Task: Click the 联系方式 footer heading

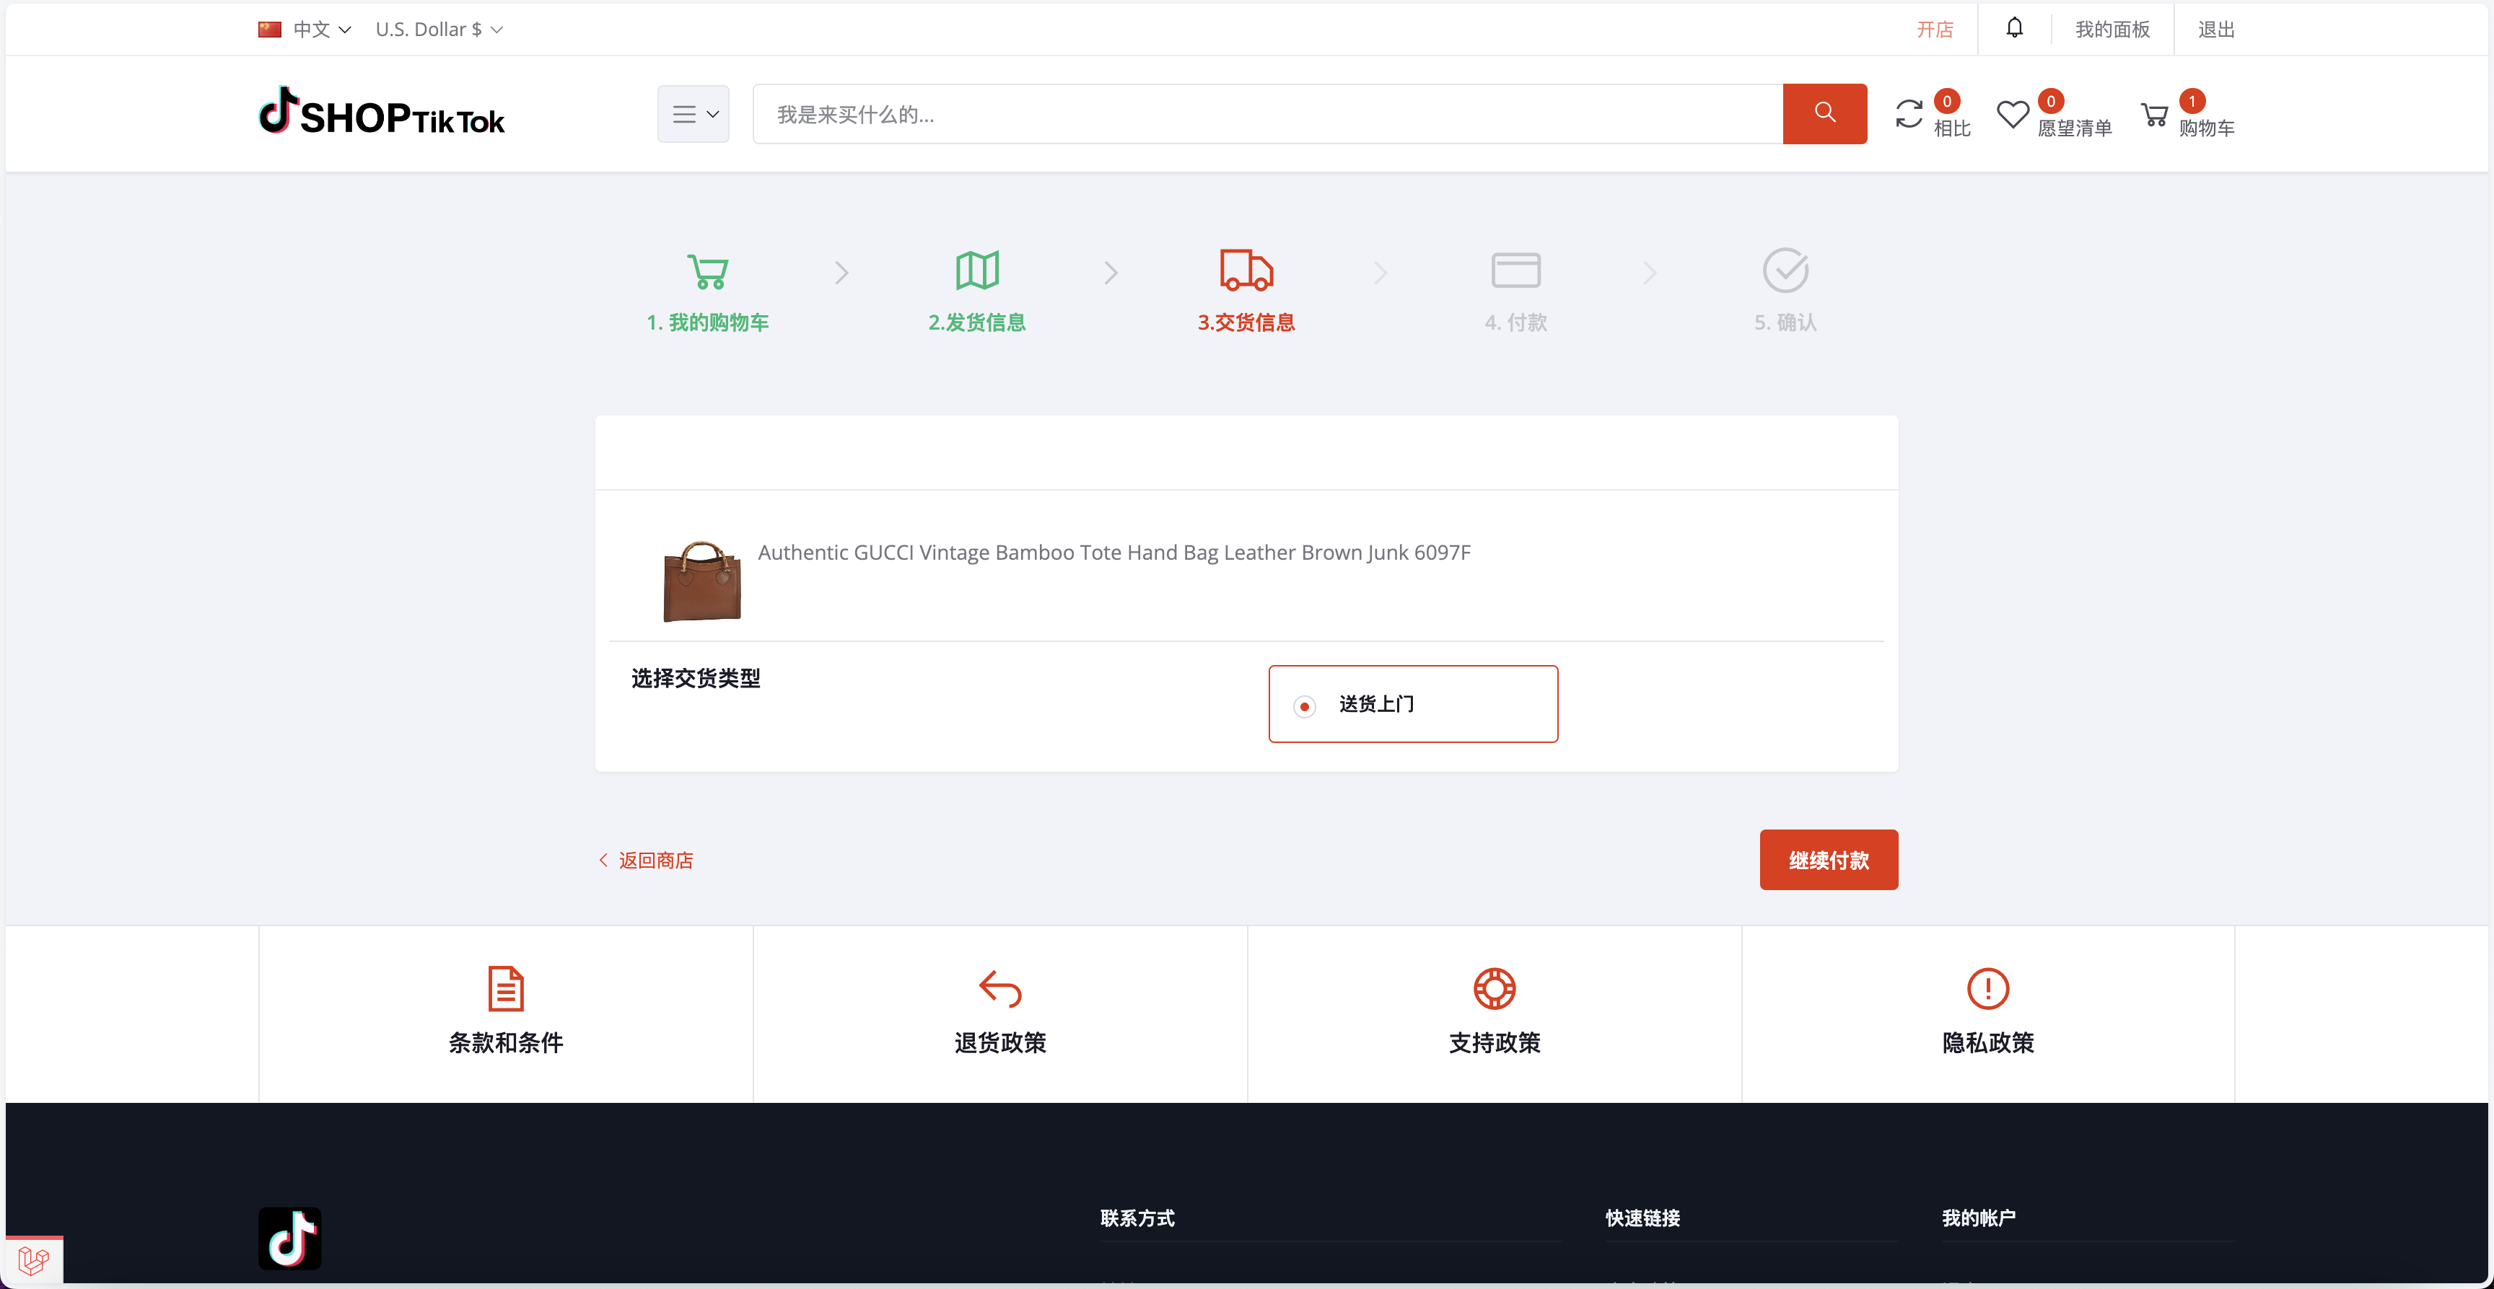Action: 1137,1218
